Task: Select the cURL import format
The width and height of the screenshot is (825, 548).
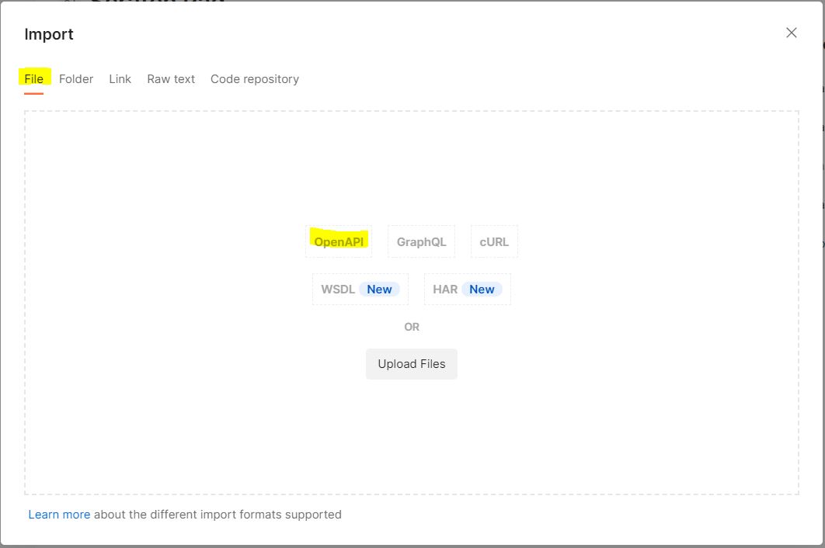Action: [494, 241]
